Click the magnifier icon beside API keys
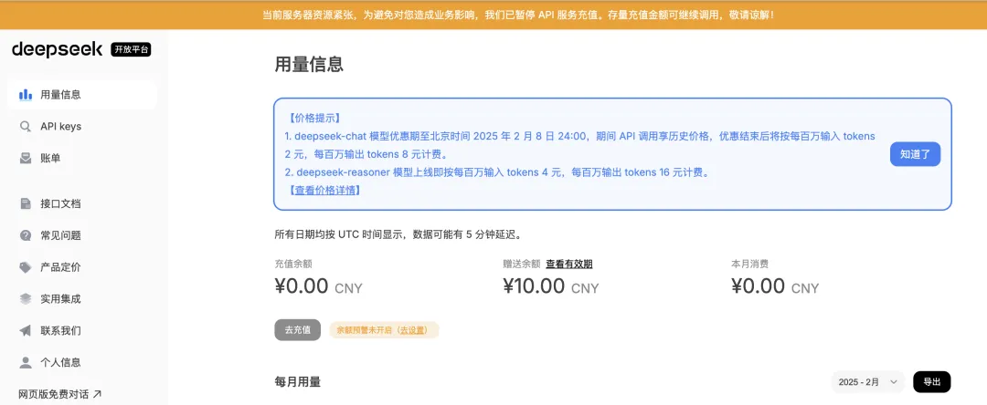 tap(26, 127)
